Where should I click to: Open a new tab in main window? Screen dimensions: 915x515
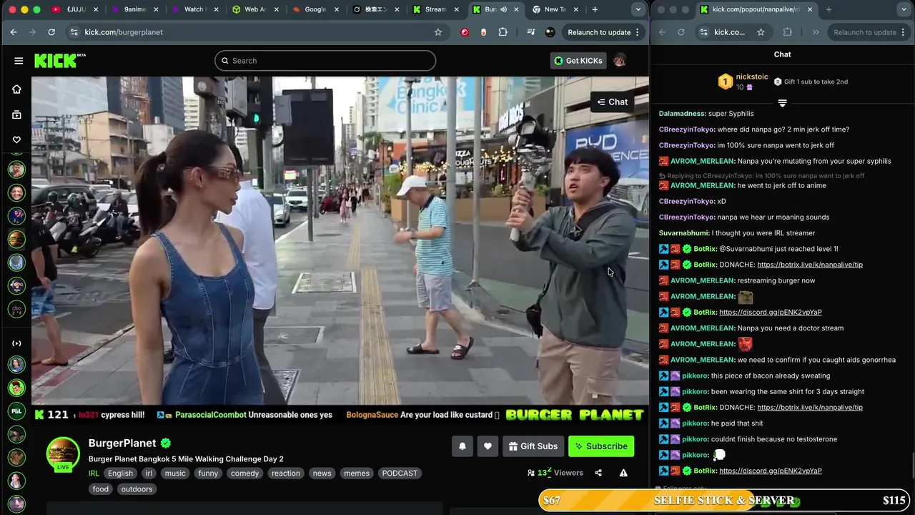point(595,9)
